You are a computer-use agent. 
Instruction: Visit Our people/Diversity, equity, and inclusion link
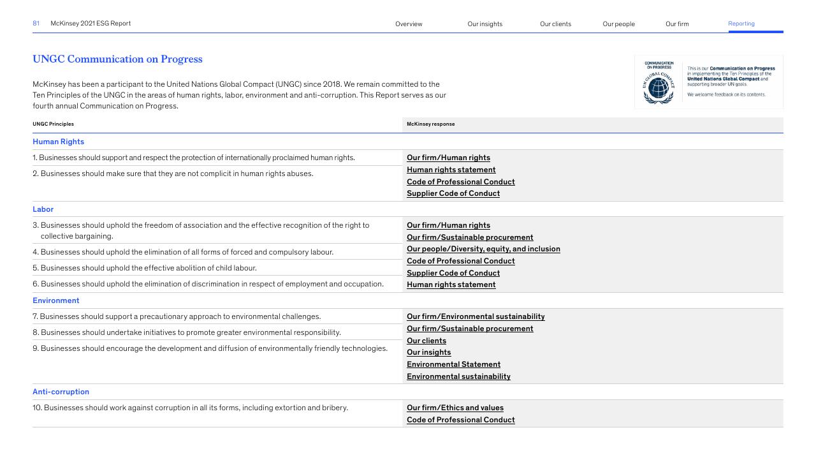[483, 249]
